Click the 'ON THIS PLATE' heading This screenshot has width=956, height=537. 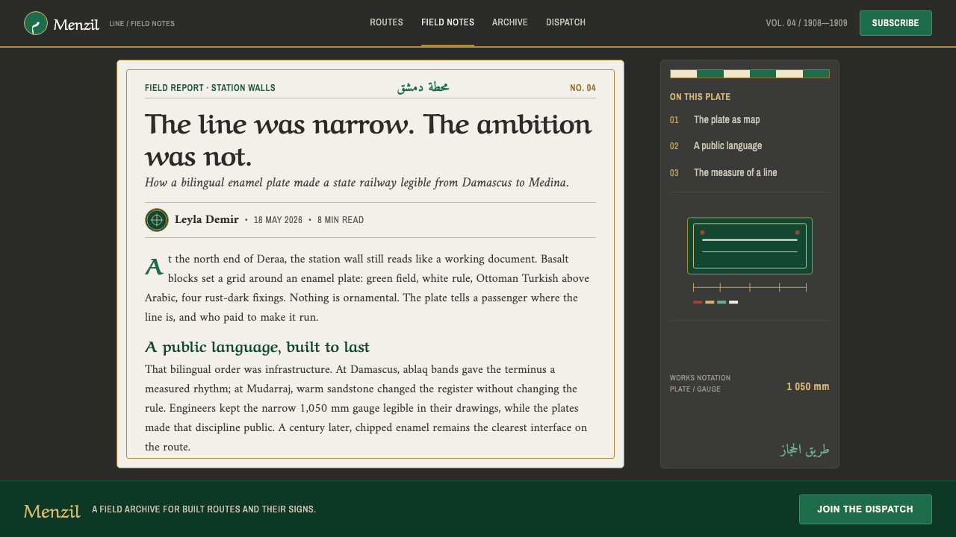click(701, 97)
